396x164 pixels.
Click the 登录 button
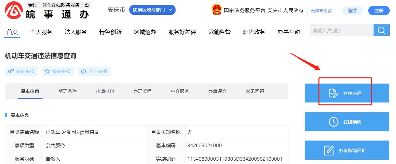click(352, 11)
